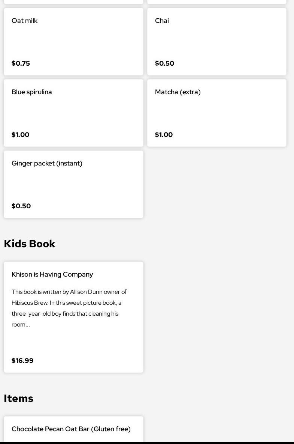Click the partially visible card above Chai
This screenshot has width=294, height=444.
point(217,2)
